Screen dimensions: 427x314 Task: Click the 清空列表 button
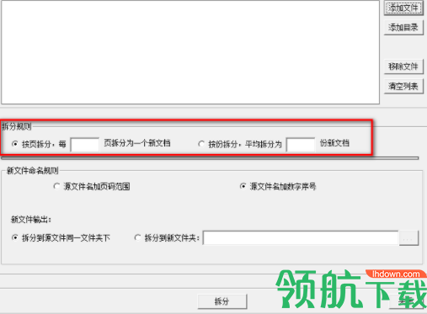click(x=403, y=86)
